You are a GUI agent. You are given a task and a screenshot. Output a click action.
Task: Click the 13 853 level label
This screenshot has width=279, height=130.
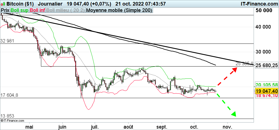[7, 116]
